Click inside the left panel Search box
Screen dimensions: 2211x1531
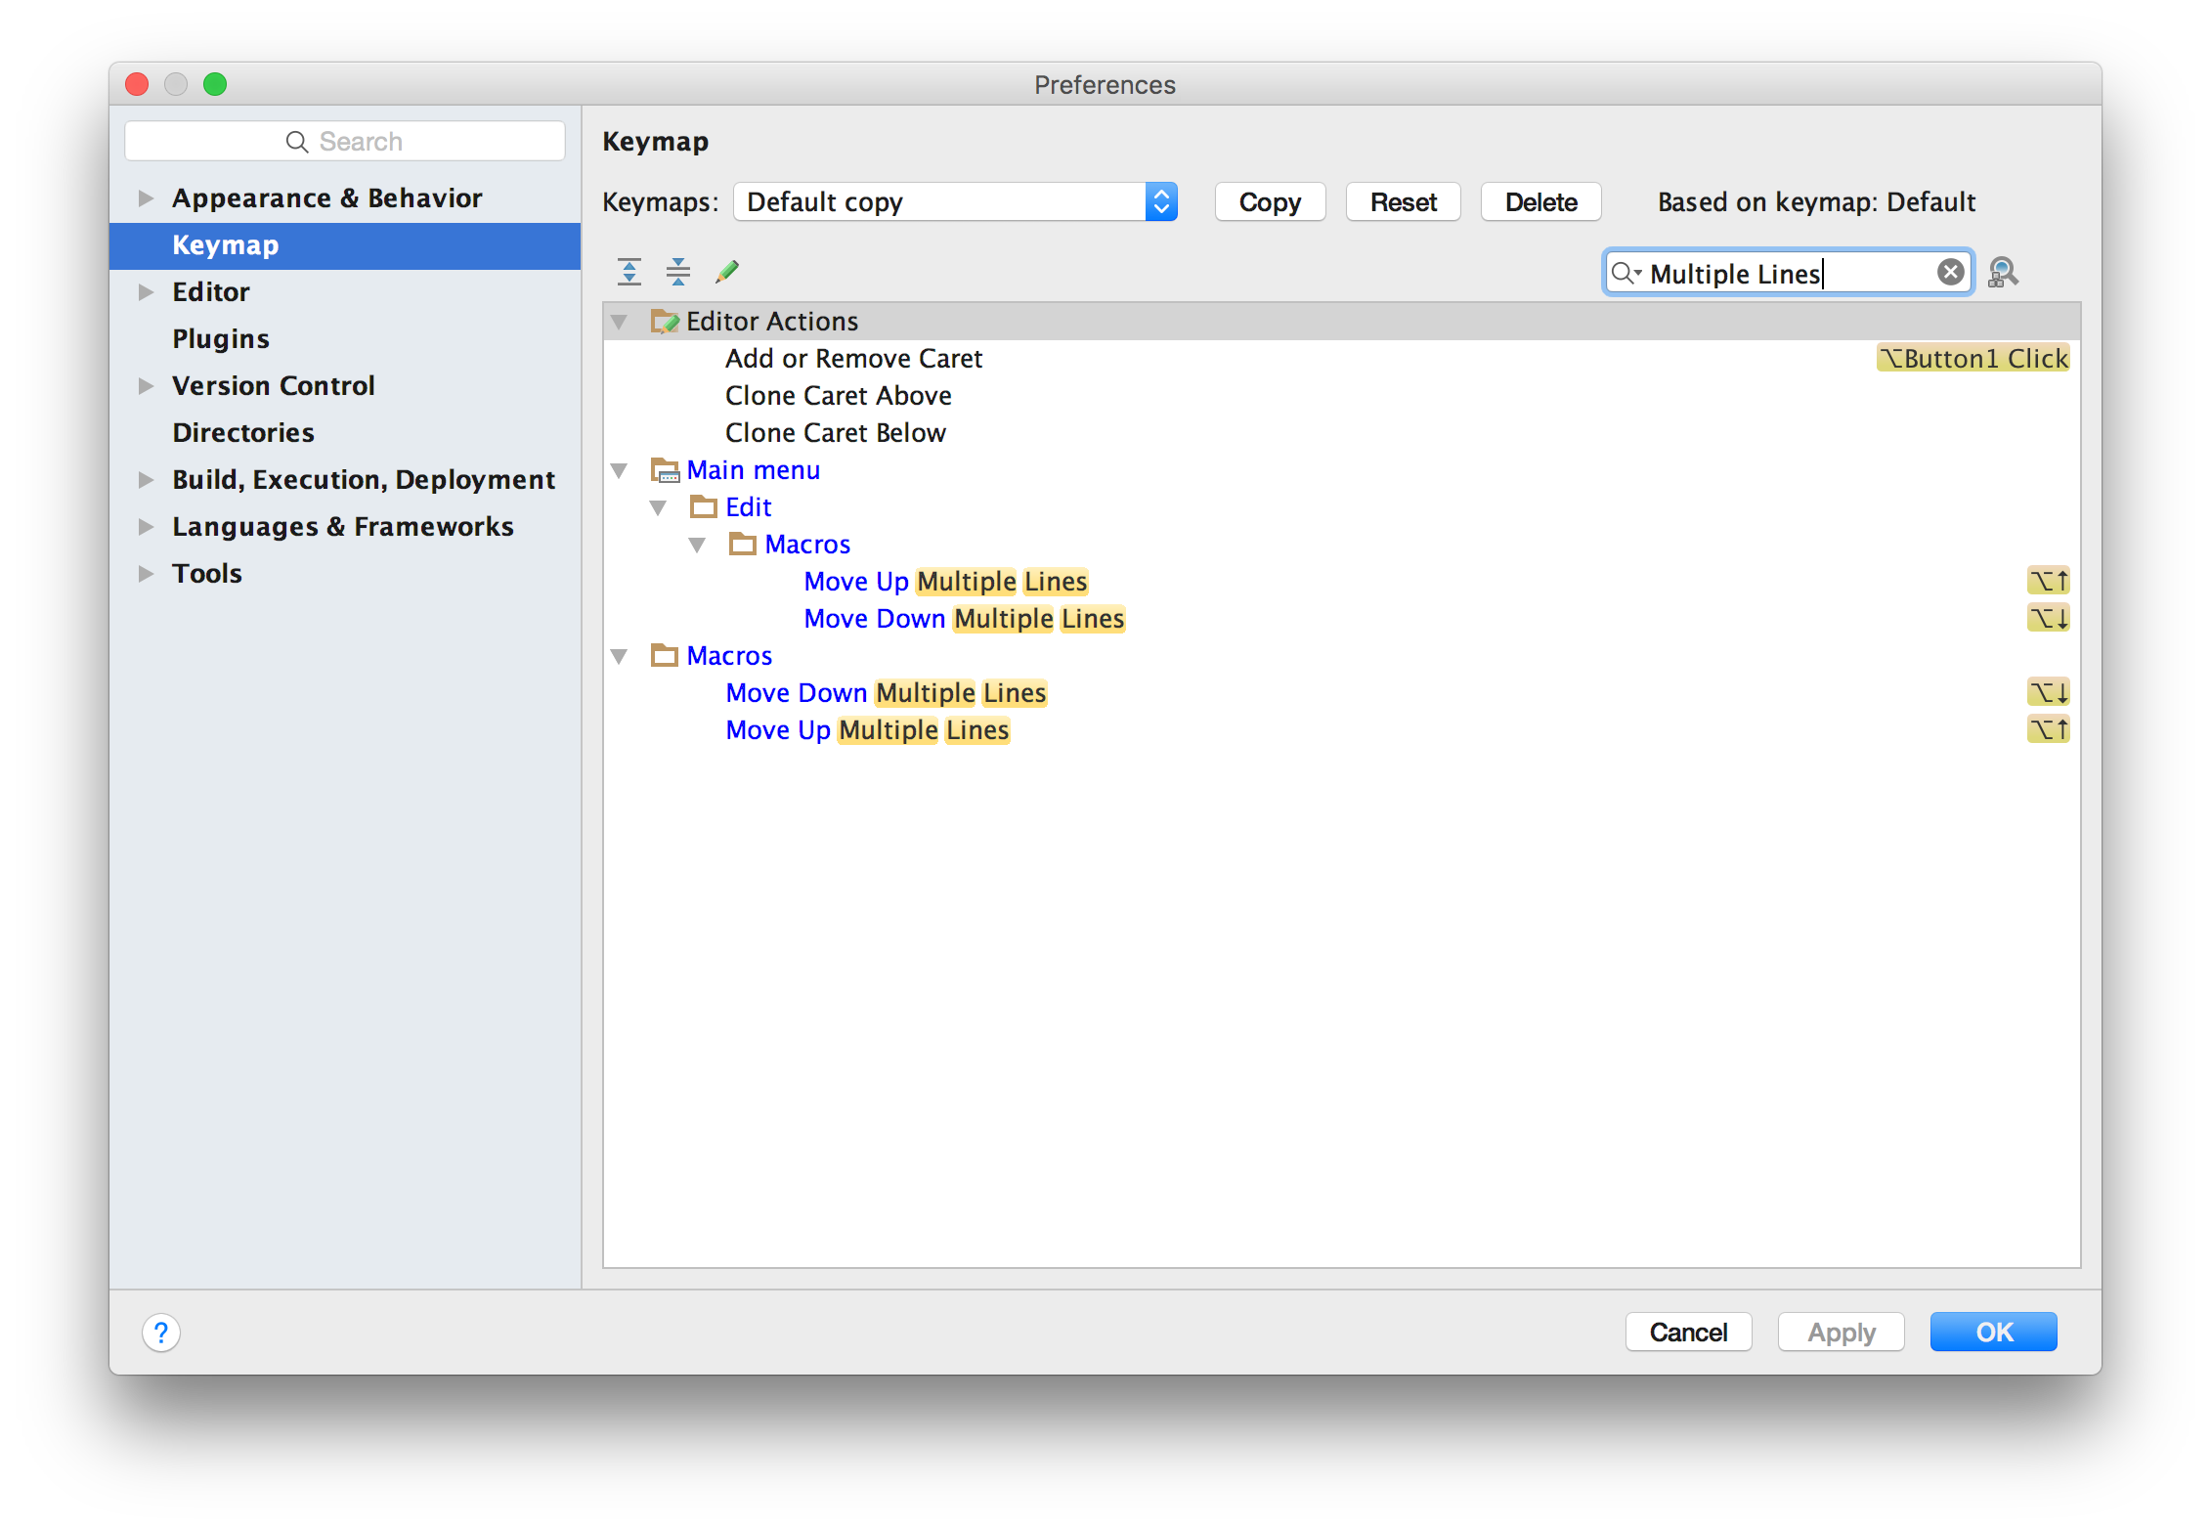tap(344, 140)
